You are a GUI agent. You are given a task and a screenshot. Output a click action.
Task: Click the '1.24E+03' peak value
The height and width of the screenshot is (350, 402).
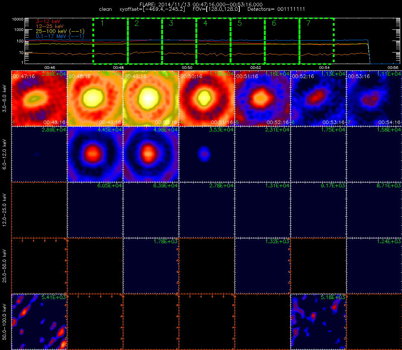389,241
